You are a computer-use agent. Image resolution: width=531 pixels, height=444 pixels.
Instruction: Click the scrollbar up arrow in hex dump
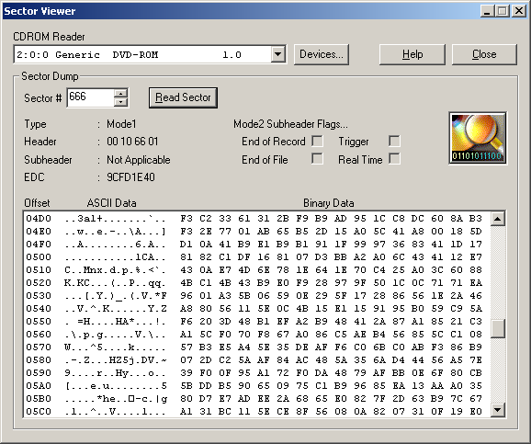tap(498, 219)
